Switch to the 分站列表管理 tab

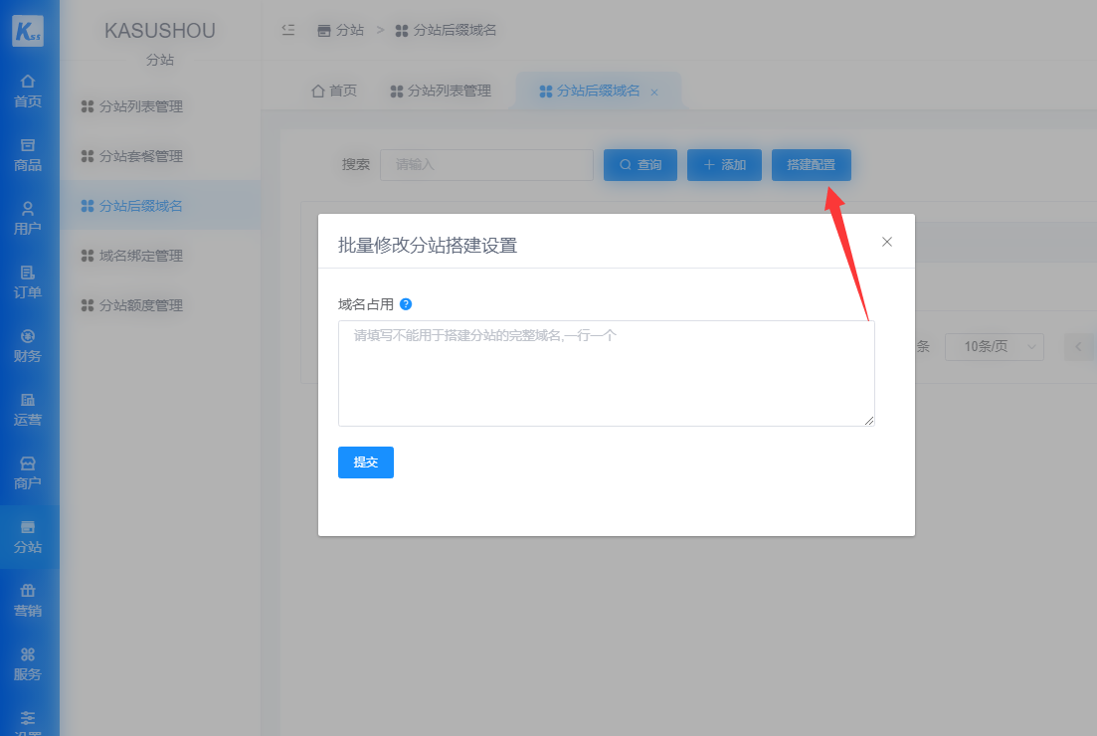click(441, 91)
